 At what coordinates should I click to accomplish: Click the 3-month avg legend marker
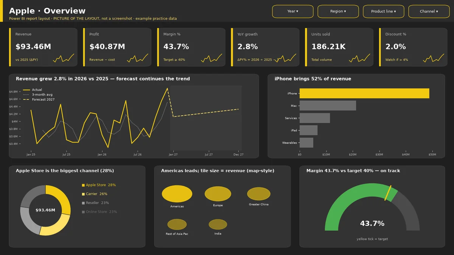click(26, 94)
